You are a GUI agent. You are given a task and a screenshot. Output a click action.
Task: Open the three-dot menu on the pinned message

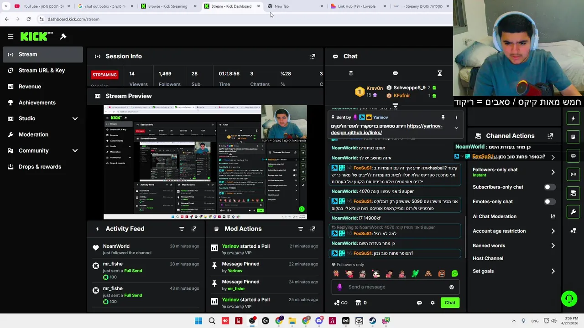tap(456, 118)
